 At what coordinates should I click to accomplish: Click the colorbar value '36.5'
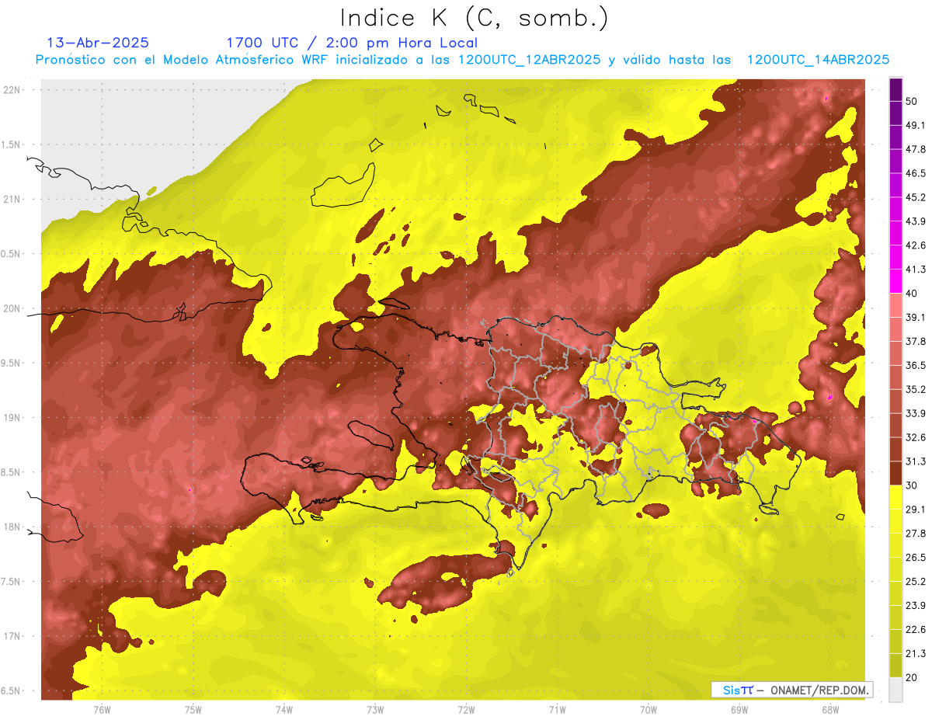pos(915,365)
